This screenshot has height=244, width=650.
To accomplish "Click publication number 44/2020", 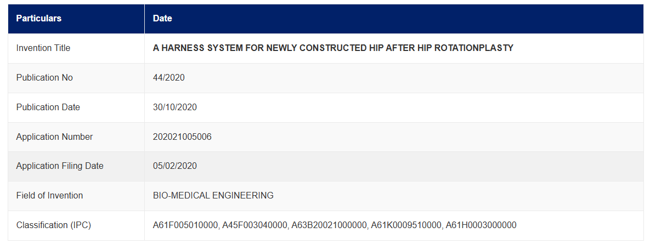I will click(169, 78).
